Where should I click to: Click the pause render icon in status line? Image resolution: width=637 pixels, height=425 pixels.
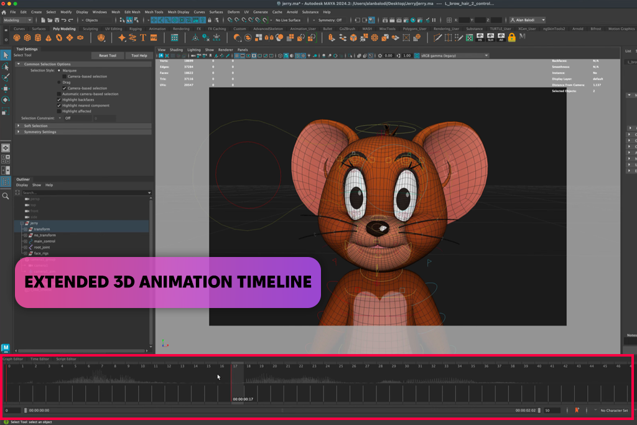click(434, 20)
